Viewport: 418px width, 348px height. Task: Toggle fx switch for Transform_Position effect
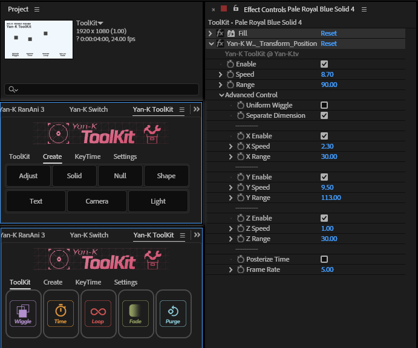click(220, 43)
